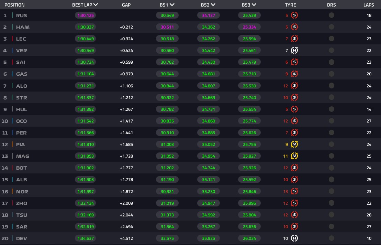This screenshot has height=245, width=381.
Task: Click Piastri's medium tyre icon
Action: (x=294, y=144)
